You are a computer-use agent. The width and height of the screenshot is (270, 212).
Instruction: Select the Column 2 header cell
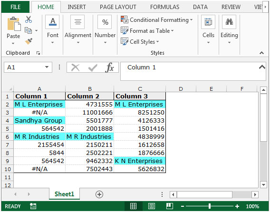tap(89, 96)
